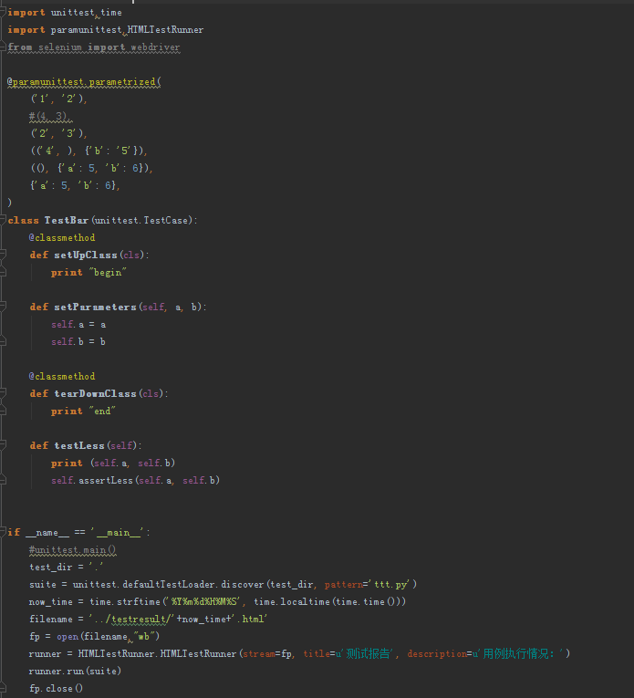634x698 pixels.
Task: Click the line (('4', ), {'b': '5'})
Action: [x=89, y=151]
